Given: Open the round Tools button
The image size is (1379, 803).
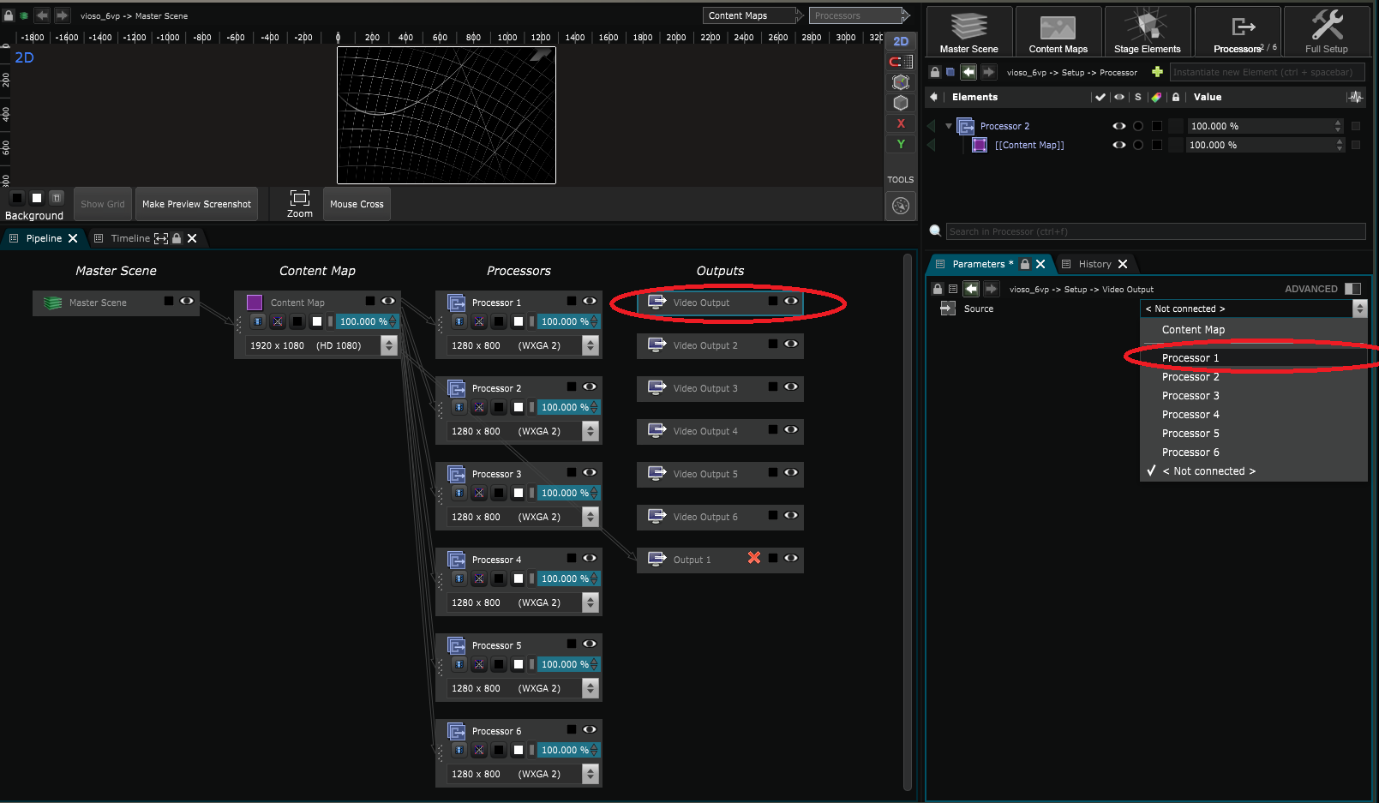Looking at the screenshot, I should pyautogui.click(x=901, y=206).
